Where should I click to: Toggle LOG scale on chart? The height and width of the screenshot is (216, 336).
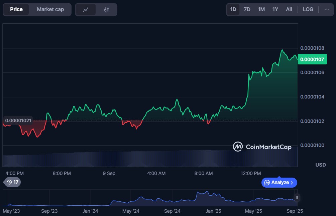pyautogui.click(x=308, y=9)
